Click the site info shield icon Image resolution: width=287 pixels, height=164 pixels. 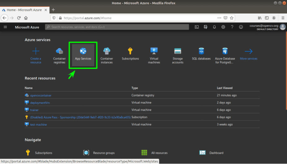54,18
